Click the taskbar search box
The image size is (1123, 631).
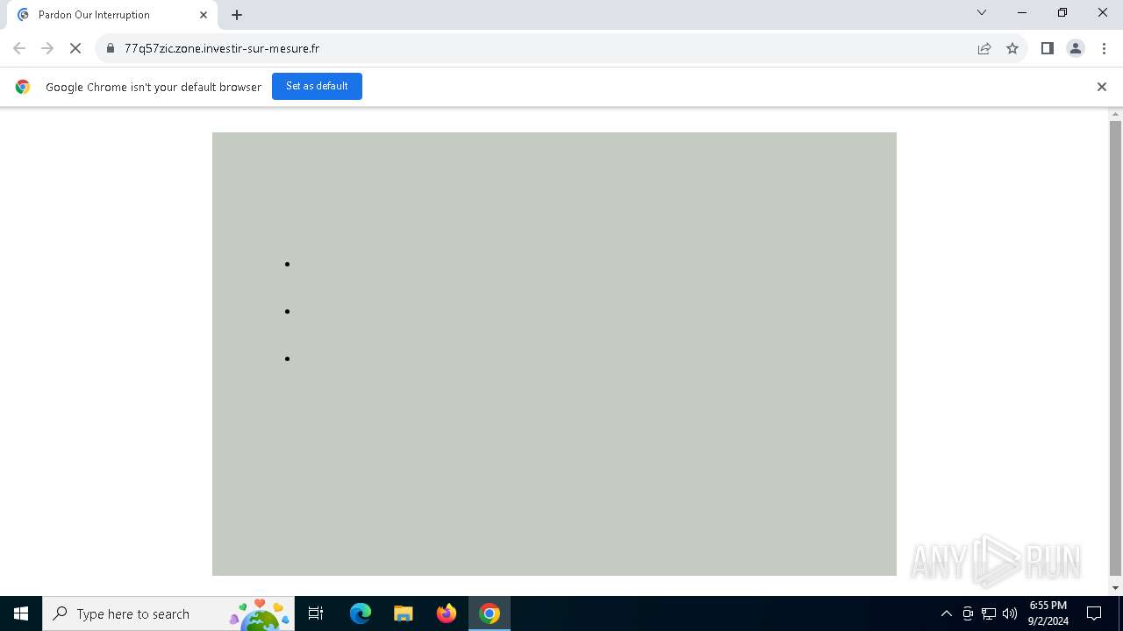[168, 613]
